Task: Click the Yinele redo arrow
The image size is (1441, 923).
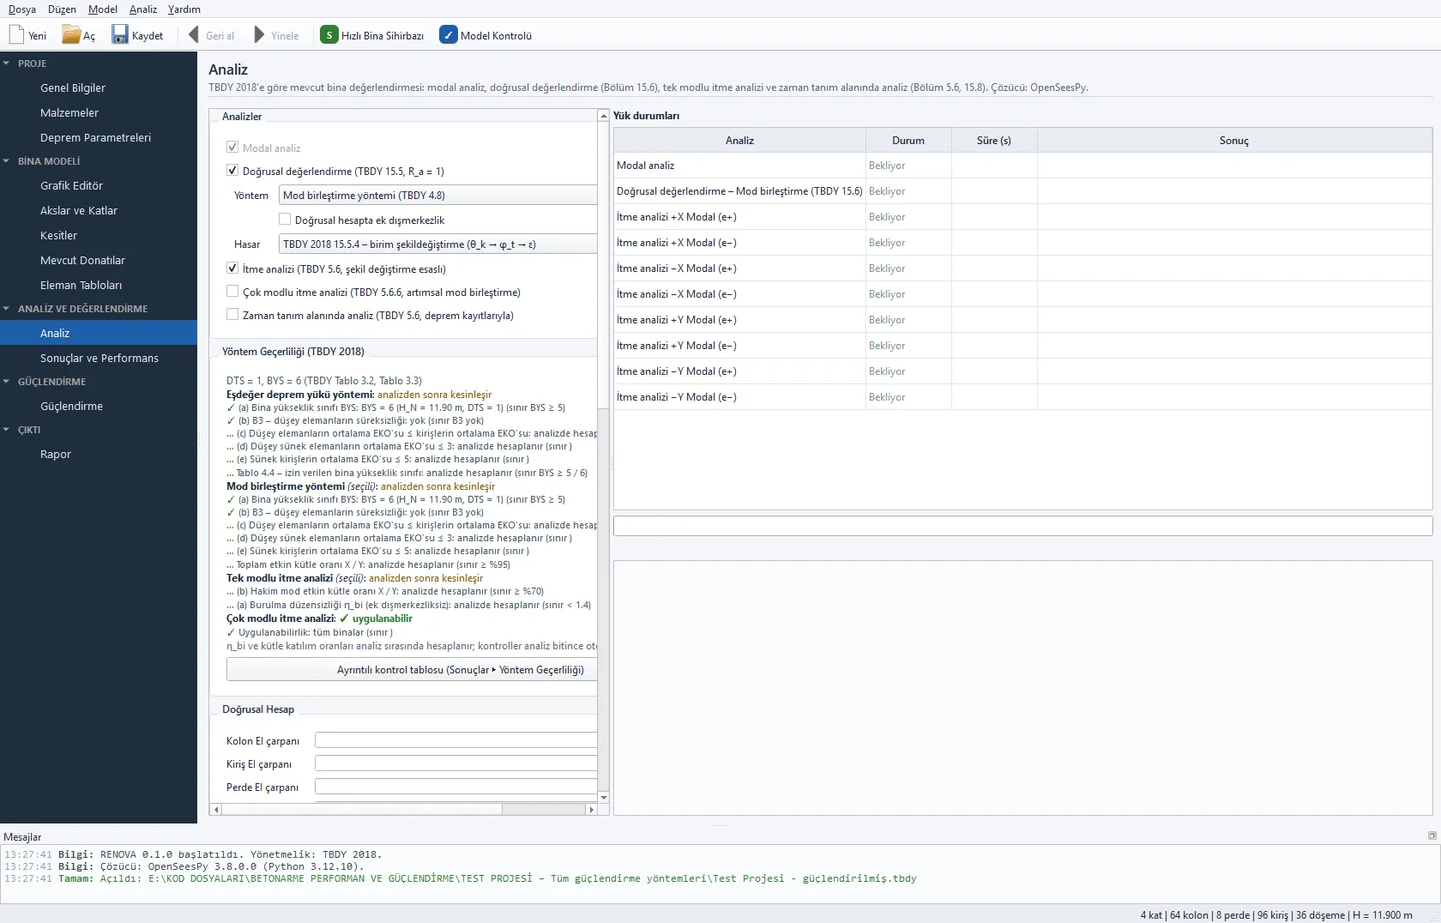Action: coord(259,35)
